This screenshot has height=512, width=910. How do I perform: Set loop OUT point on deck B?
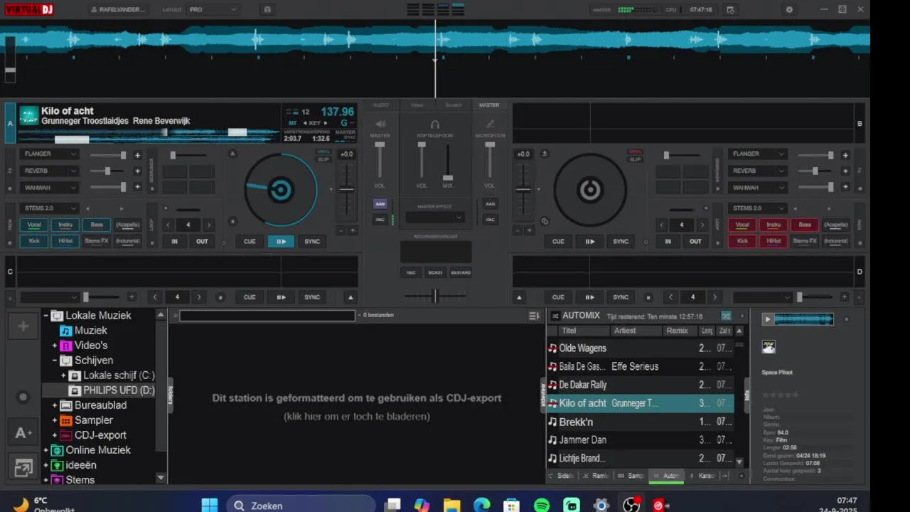695,241
